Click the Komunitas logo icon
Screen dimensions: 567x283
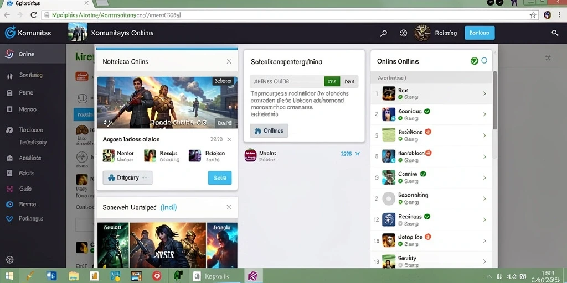coord(10,33)
